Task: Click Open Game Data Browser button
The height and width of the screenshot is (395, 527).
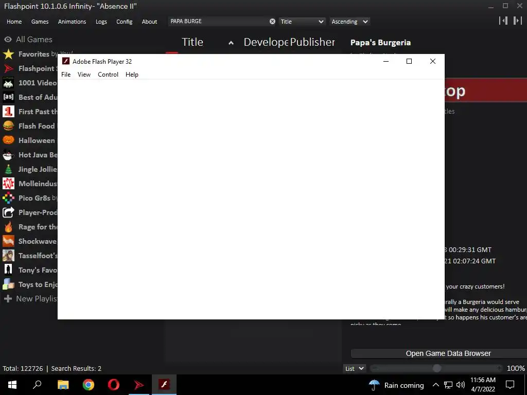Action: [439, 353]
